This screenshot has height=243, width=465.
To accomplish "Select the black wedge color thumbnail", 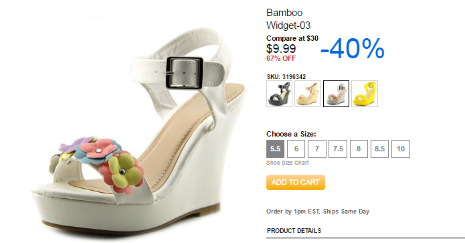I will (x=279, y=94).
